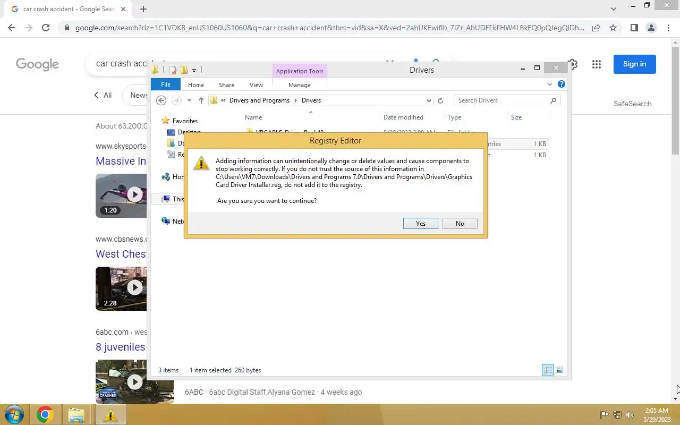Open the View ribbon tab

256,85
